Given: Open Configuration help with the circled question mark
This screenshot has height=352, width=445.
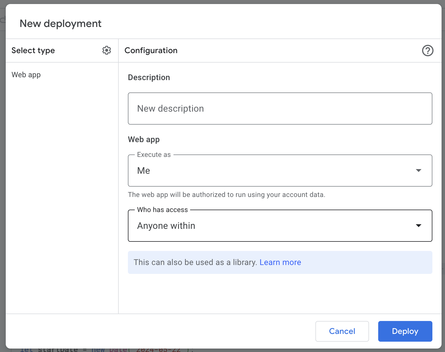Looking at the screenshot, I should (428, 51).
